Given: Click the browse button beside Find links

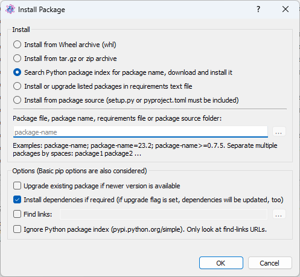Looking at the screenshot, I should (x=279, y=214).
